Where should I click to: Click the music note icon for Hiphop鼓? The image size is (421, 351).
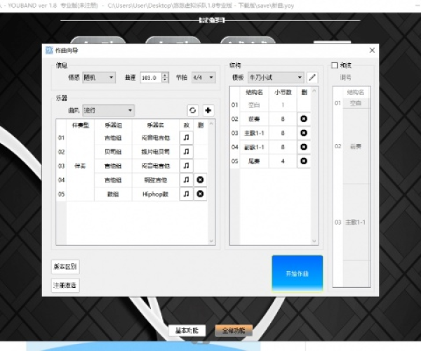coord(187,194)
